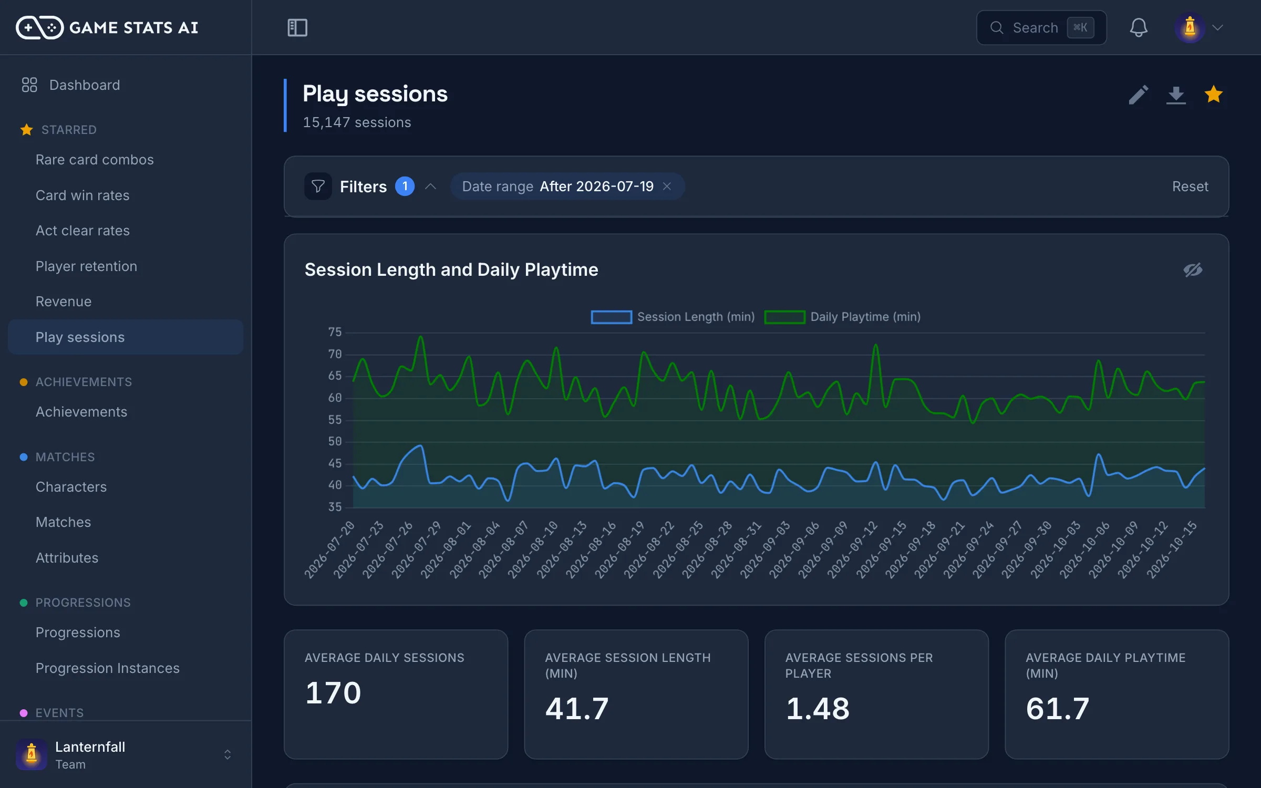Image resolution: width=1261 pixels, height=788 pixels.
Task: Click the Average Daily Playtime card
Action: click(1117, 694)
